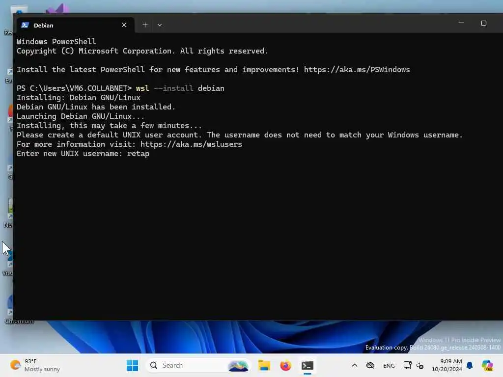Click the 'Enter new UNIX username' line

point(83,154)
